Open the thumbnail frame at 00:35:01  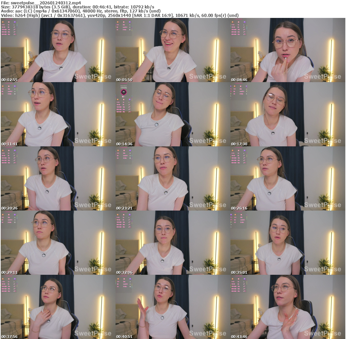click(x=288, y=243)
